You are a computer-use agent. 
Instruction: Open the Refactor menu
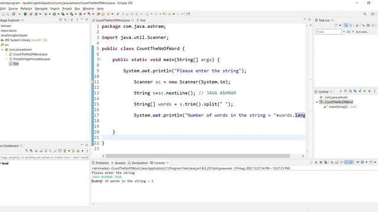click(x=26, y=8)
